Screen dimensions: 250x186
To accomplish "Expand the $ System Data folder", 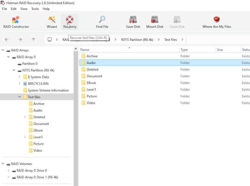I will 19,77.
